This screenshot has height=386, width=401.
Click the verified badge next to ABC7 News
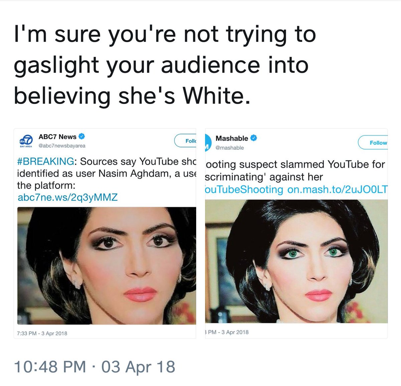point(81,136)
